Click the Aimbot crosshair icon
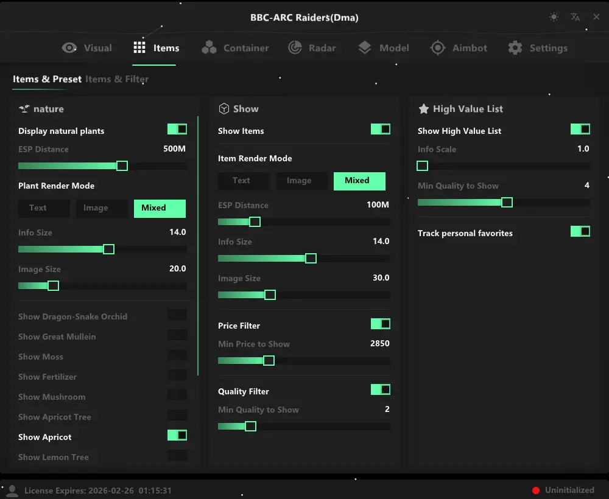Image resolution: width=609 pixels, height=499 pixels. (x=438, y=48)
